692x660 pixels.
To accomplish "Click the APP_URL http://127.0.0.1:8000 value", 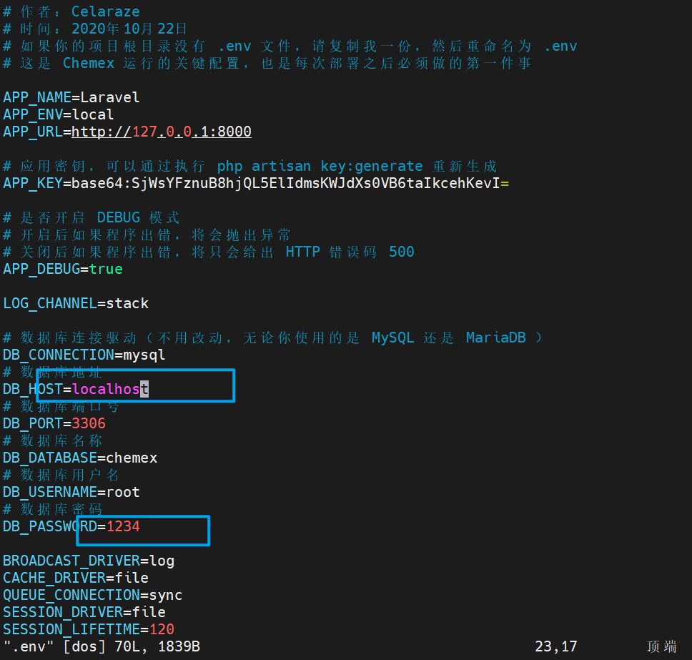I will [162, 132].
